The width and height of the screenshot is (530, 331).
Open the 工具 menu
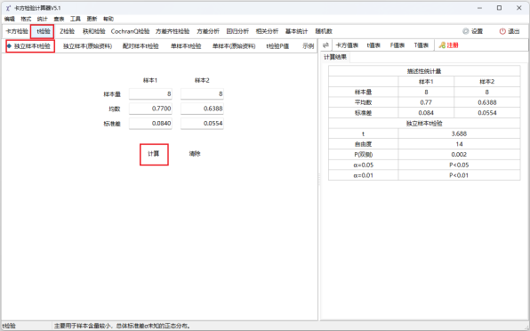pos(75,19)
